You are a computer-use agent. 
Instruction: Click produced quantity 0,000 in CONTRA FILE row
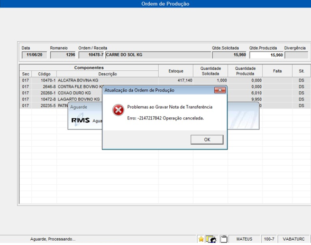257,87
